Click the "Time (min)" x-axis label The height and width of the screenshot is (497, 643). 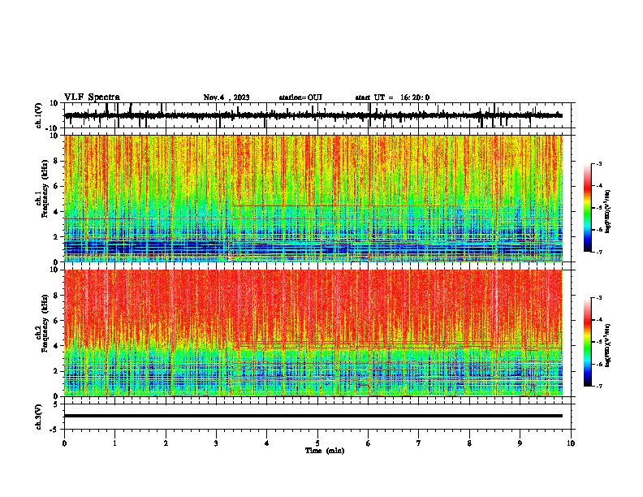pyautogui.click(x=325, y=451)
